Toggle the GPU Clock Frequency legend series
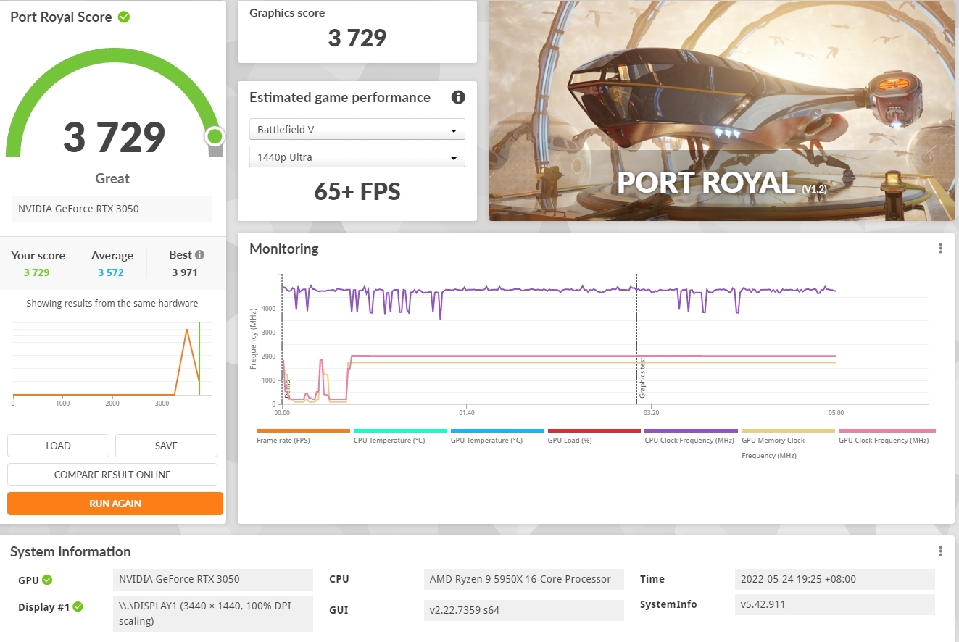Image resolution: width=959 pixels, height=642 pixels. [x=887, y=436]
